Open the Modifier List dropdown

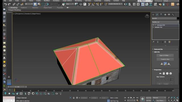[x=166, y=22]
